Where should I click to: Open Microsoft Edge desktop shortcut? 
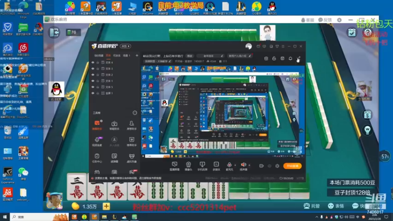23,9
